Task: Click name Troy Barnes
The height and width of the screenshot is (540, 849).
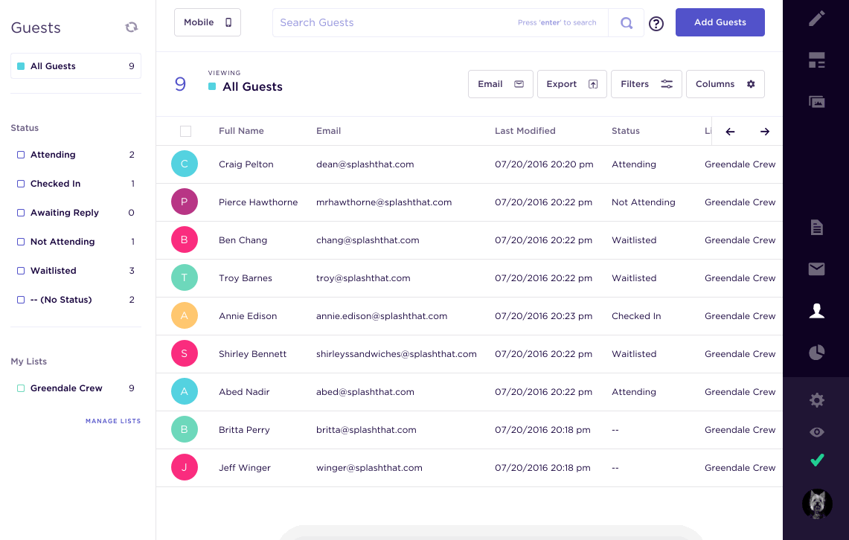Action: 246,278
